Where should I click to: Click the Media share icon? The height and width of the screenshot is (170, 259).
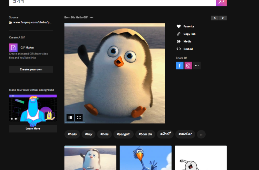coord(179,41)
